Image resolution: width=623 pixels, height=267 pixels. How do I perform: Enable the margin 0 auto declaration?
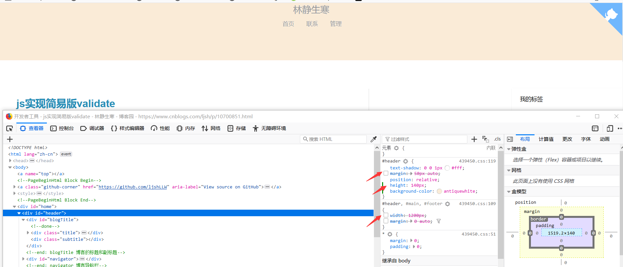386,221
